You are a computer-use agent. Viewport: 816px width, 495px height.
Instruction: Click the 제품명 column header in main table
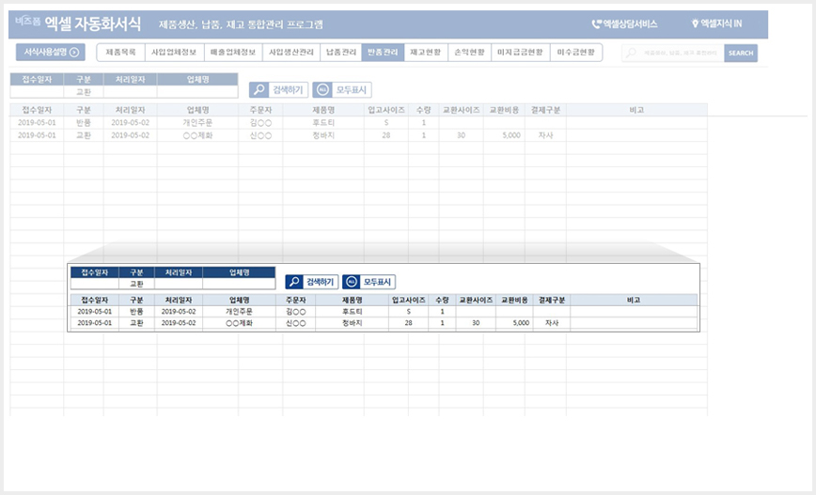[x=323, y=110]
